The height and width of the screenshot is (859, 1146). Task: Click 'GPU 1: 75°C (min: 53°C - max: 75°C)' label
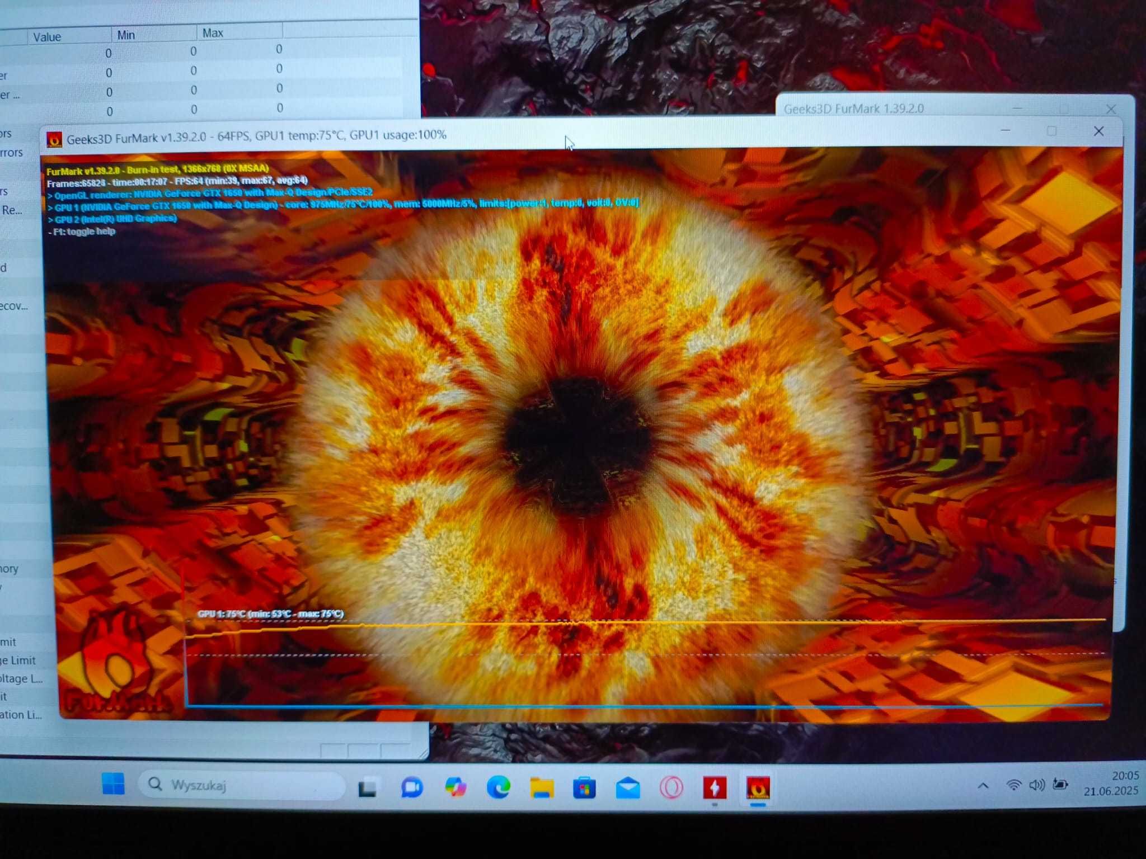[270, 613]
